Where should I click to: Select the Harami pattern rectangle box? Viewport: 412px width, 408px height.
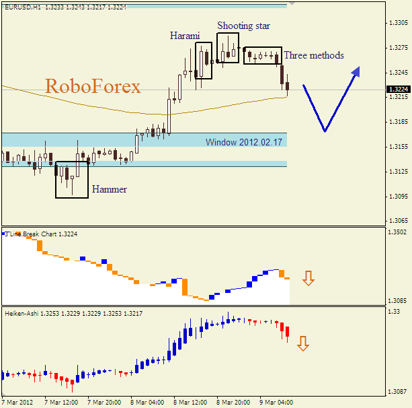click(204, 61)
